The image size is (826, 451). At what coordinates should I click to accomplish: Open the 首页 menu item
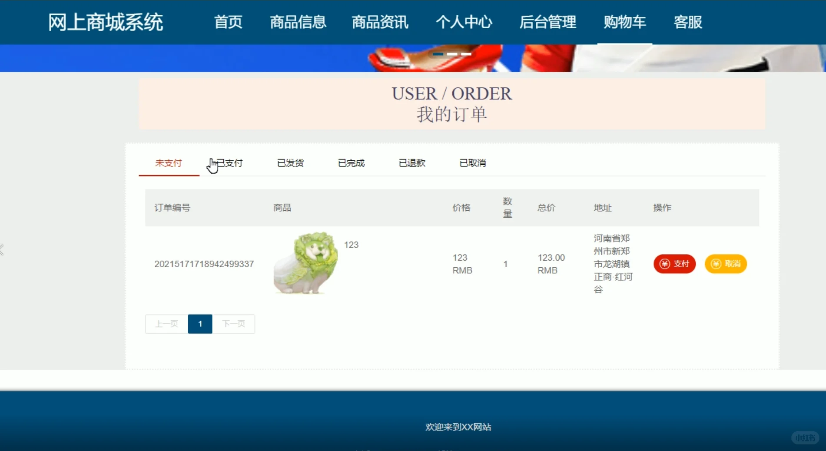228,23
